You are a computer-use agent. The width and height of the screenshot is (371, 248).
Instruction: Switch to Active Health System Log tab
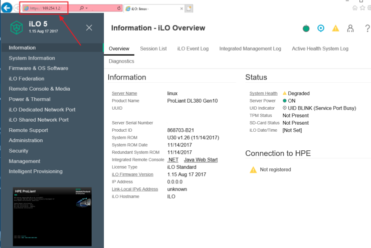click(320, 49)
